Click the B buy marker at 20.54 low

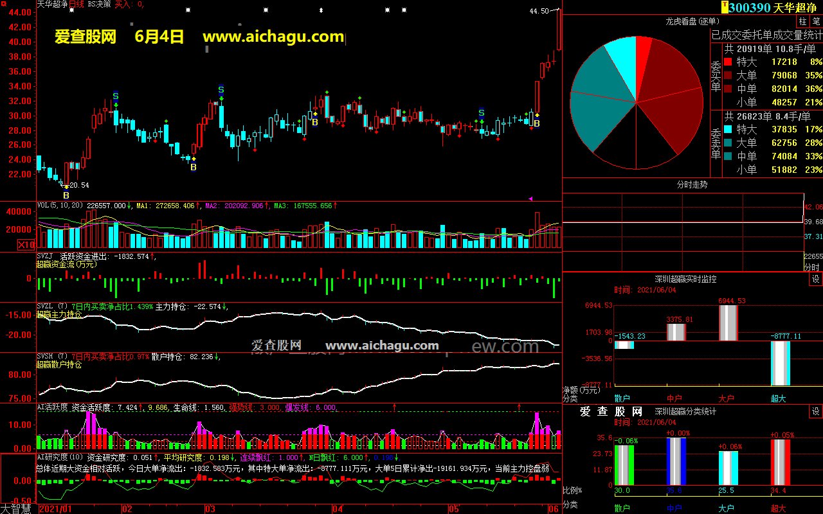[66, 195]
